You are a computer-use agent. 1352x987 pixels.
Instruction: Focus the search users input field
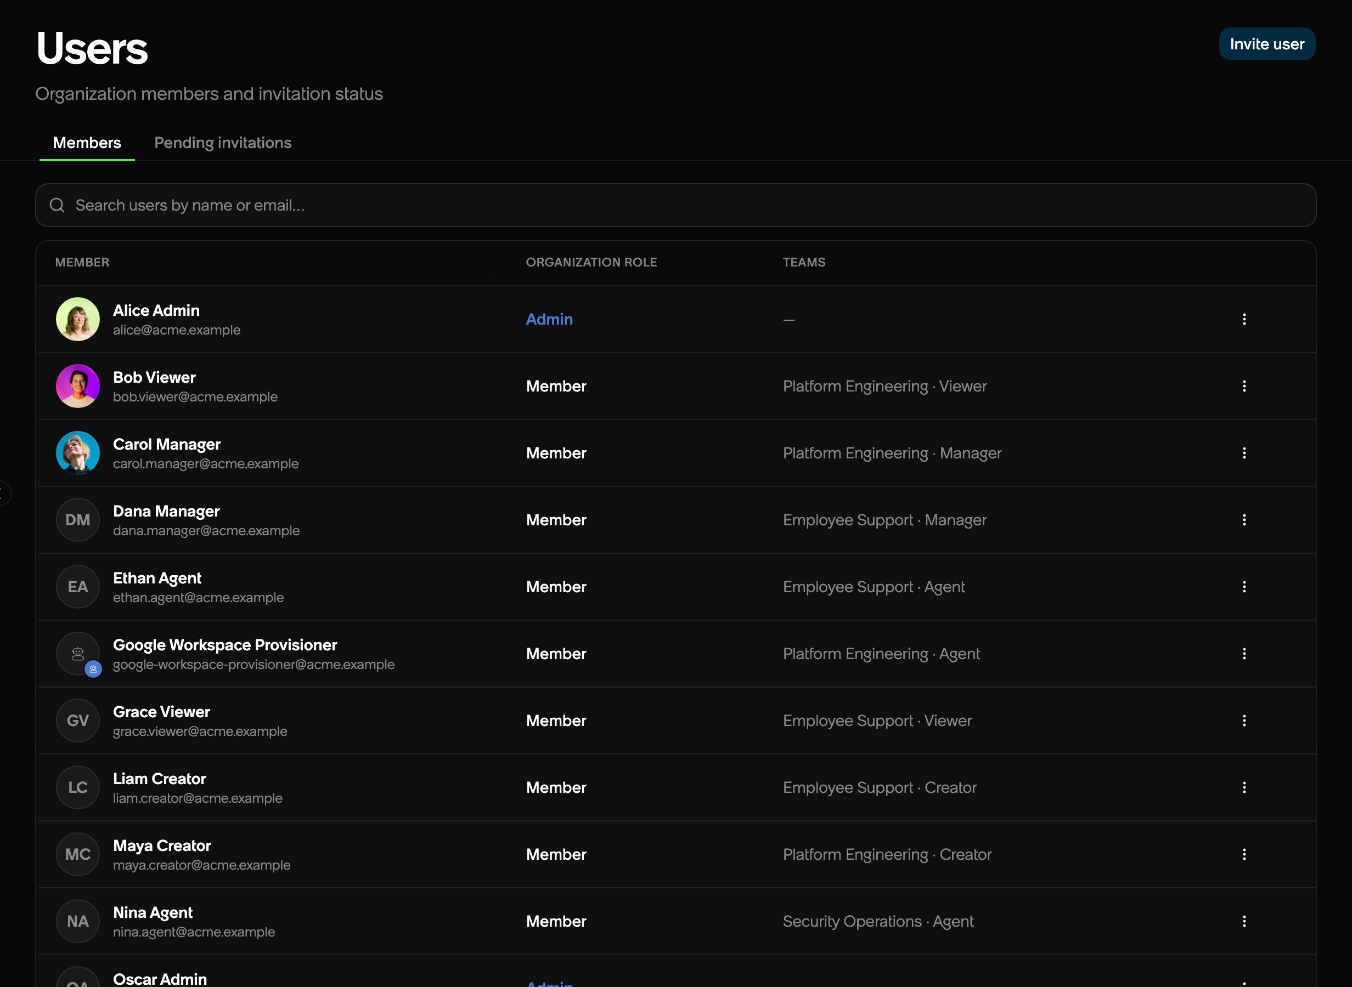coord(675,205)
